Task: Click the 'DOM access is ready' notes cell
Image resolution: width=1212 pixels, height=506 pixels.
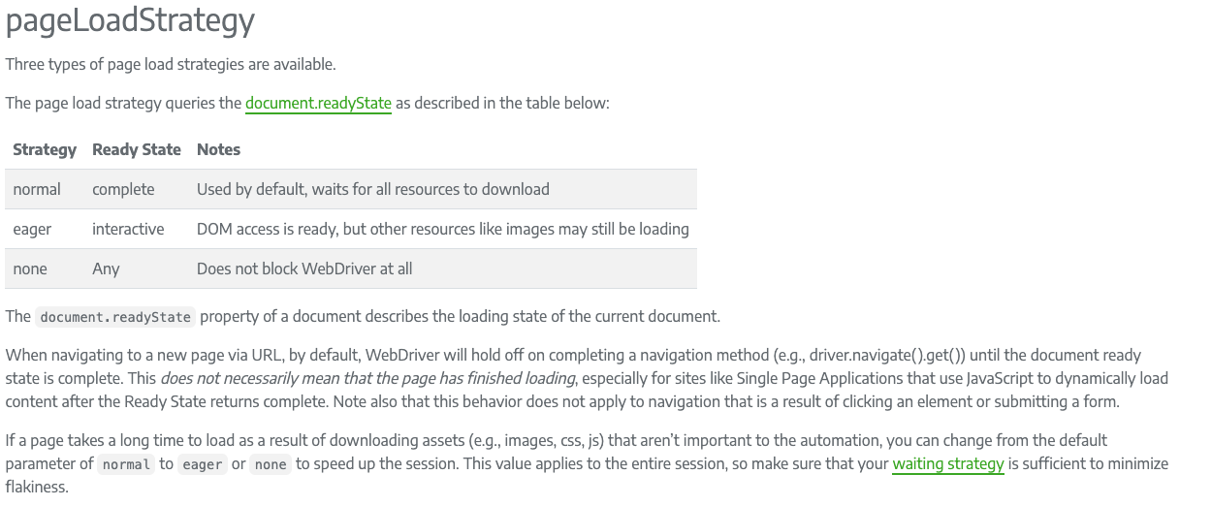Action: point(443,229)
